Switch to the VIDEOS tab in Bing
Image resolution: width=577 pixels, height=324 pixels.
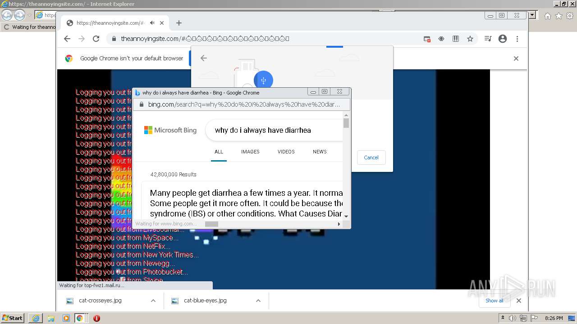pyautogui.click(x=286, y=152)
